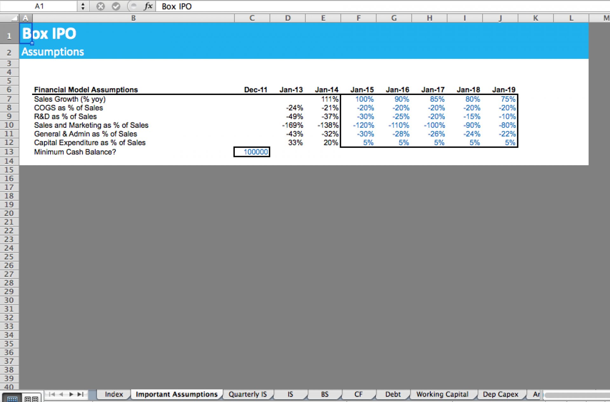Click the 100000 minimum cash cell
This screenshot has height=402, width=610.
(252, 152)
